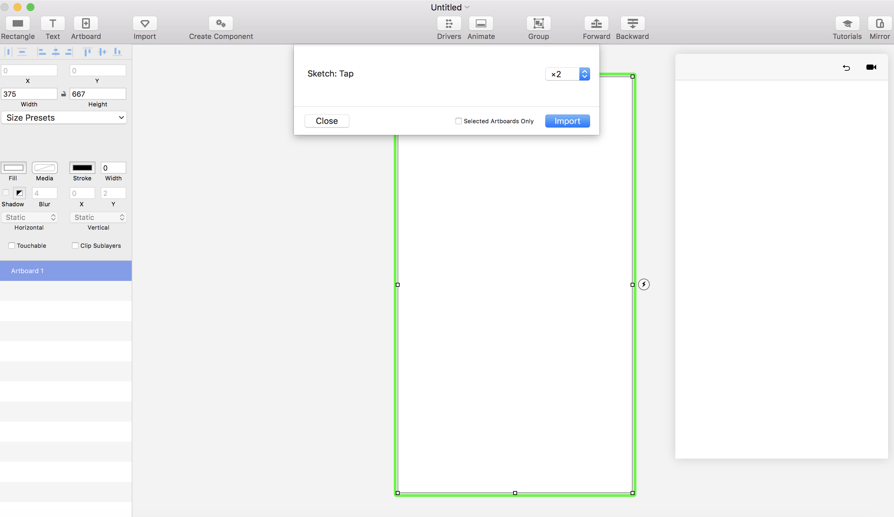Open Tutorials

(x=847, y=23)
